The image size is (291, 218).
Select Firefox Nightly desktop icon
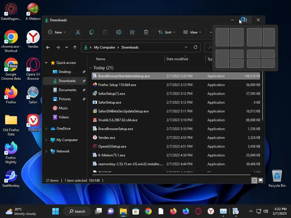[x=11, y=152]
